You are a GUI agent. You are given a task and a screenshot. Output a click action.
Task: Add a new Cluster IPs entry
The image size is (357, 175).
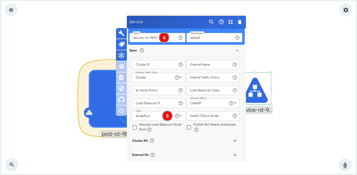(235, 141)
